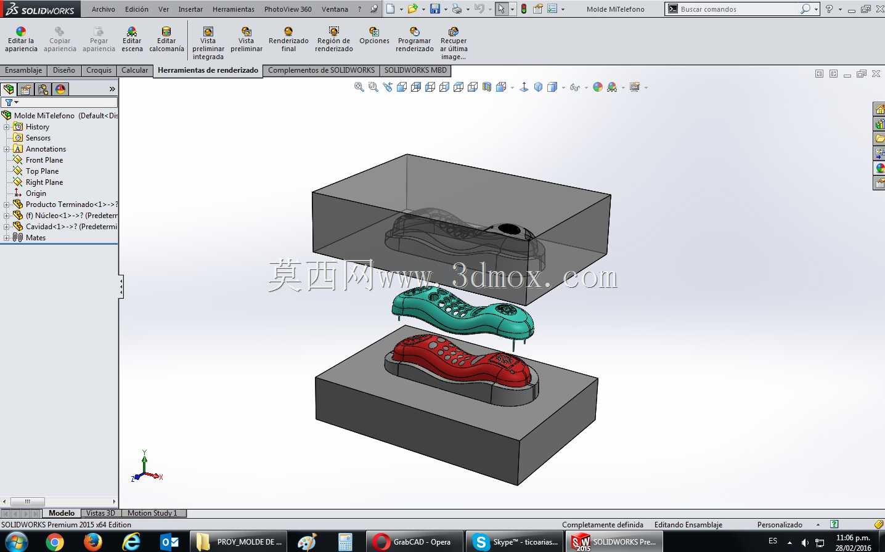The height and width of the screenshot is (552, 885).
Task: Activate the Select cursor tool
Action: (x=502, y=9)
